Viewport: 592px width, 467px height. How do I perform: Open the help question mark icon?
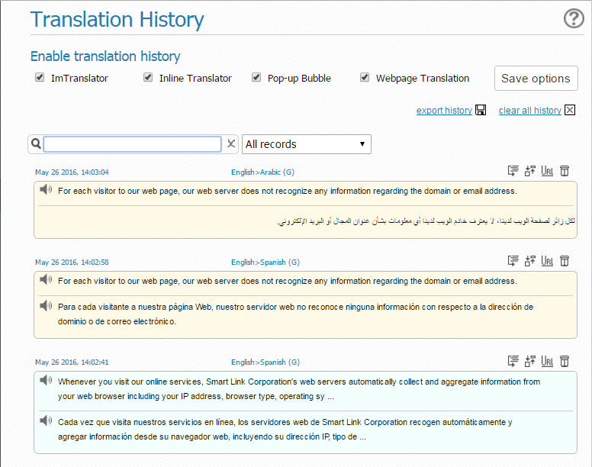tap(574, 18)
